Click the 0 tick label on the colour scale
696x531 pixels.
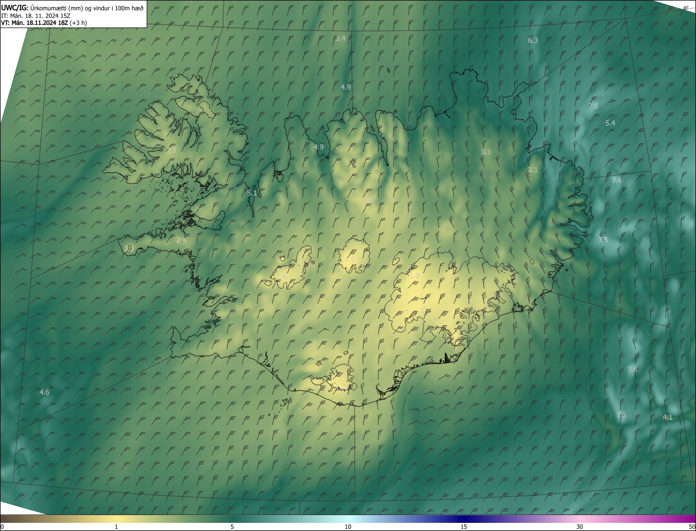click(2, 527)
